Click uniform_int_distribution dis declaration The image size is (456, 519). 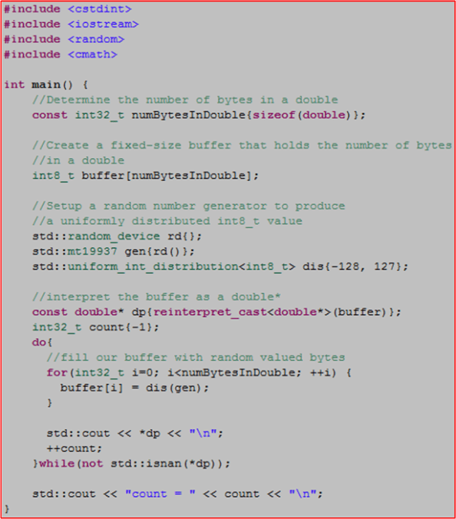click(220, 266)
